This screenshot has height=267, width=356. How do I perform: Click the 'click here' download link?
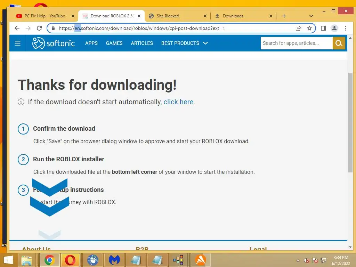point(178,102)
